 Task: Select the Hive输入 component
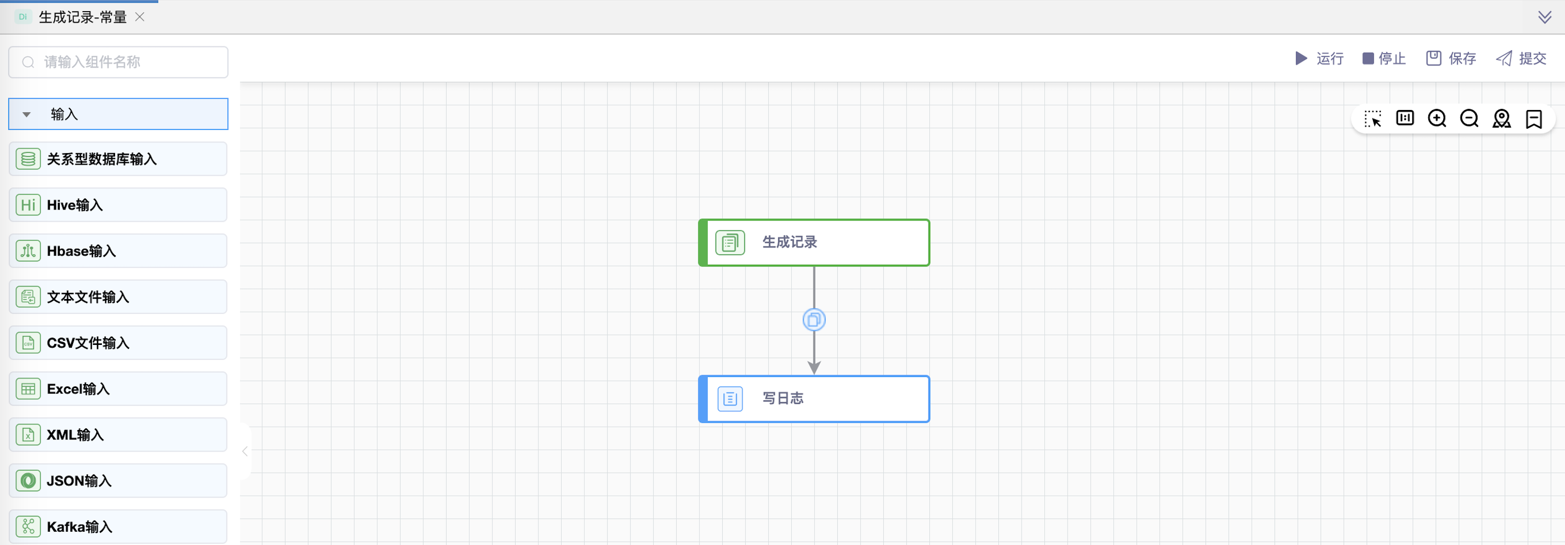point(118,205)
